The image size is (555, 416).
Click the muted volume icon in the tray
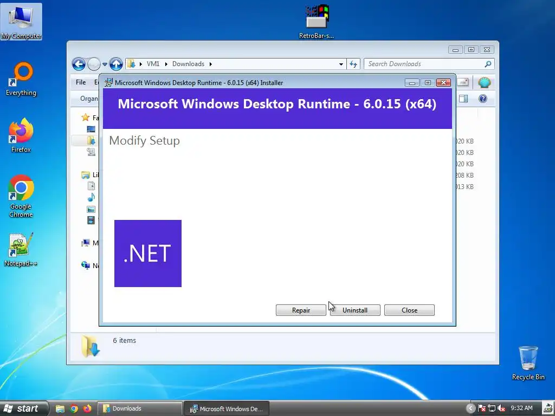pos(501,408)
